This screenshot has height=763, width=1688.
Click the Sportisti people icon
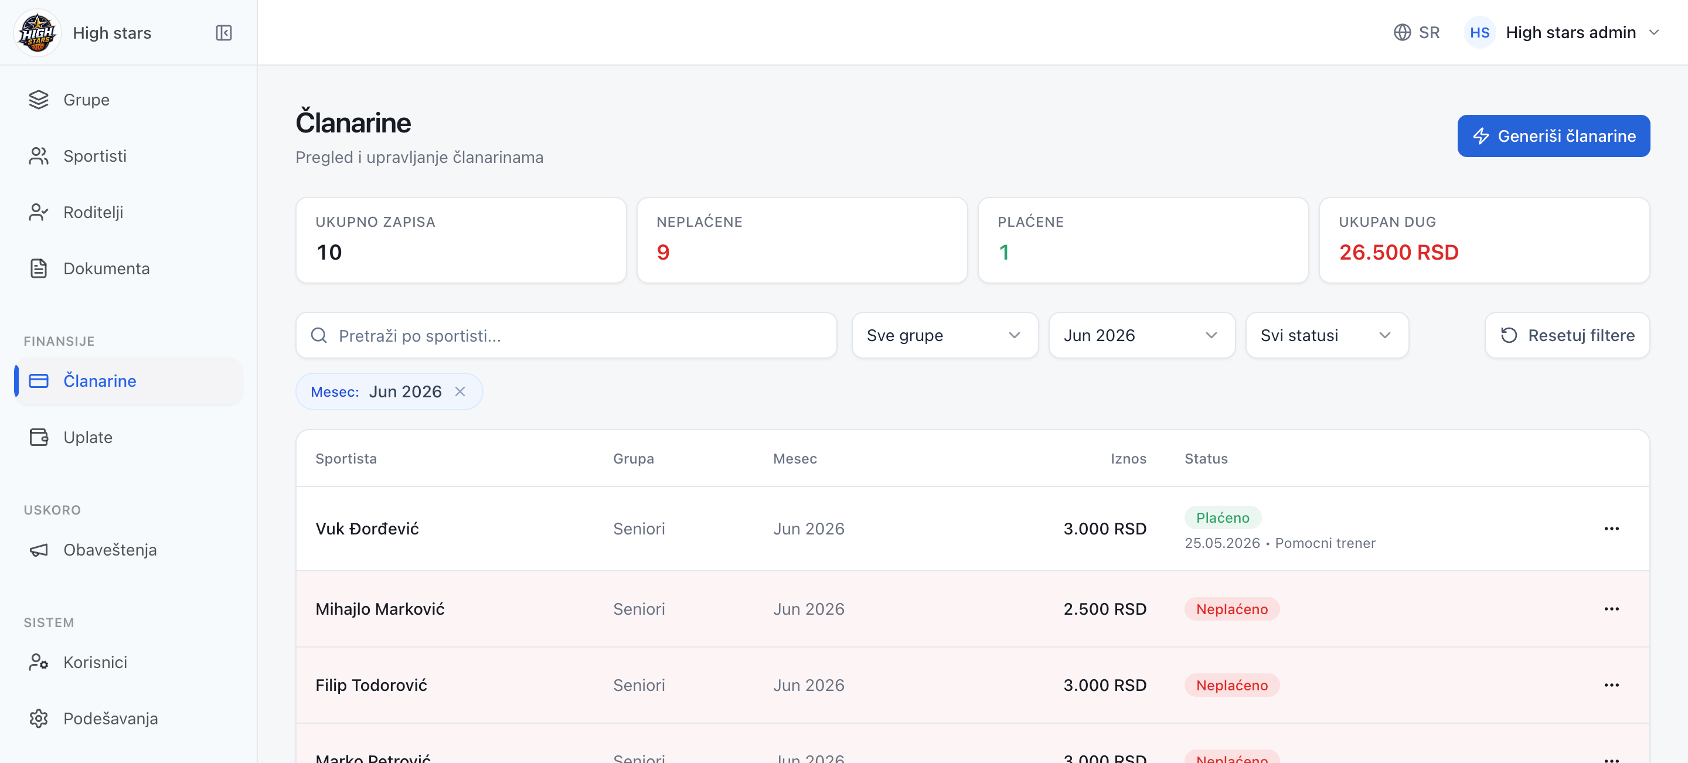pyautogui.click(x=39, y=156)
